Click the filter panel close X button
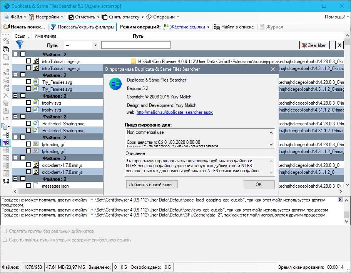Viewport: 351px width, 273px height. point(339,45)
